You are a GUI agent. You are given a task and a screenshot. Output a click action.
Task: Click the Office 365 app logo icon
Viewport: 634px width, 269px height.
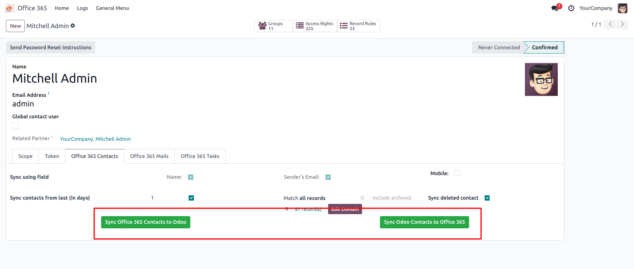10,8
